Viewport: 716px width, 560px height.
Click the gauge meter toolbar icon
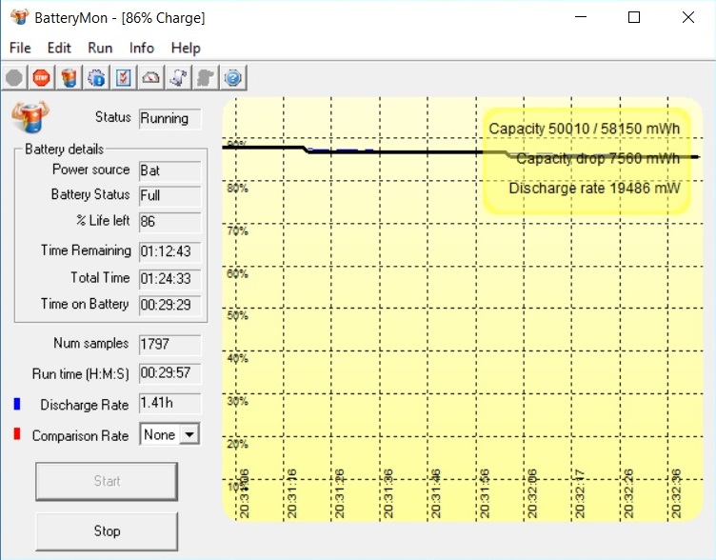(150, 78)
